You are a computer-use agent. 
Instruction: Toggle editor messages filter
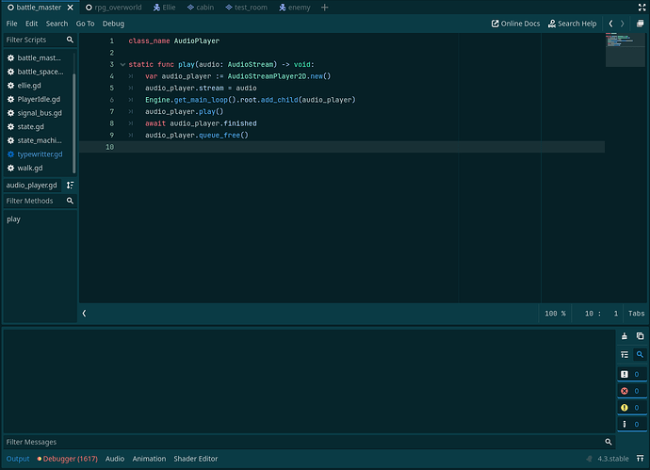632,424
